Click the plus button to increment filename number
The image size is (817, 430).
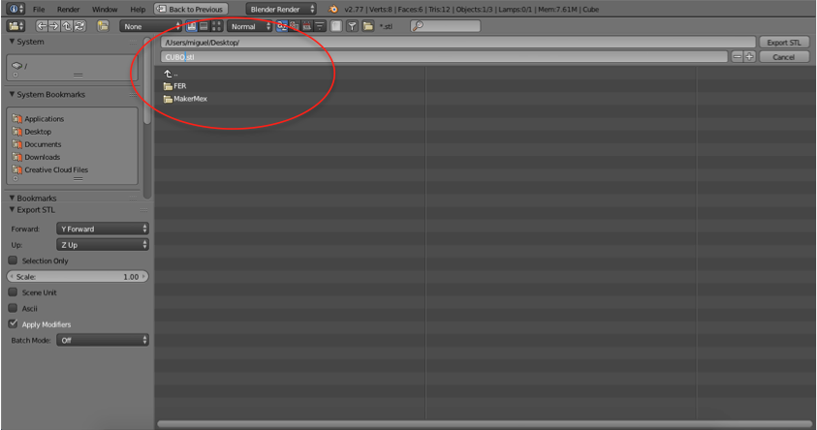(x=749, y=57)
